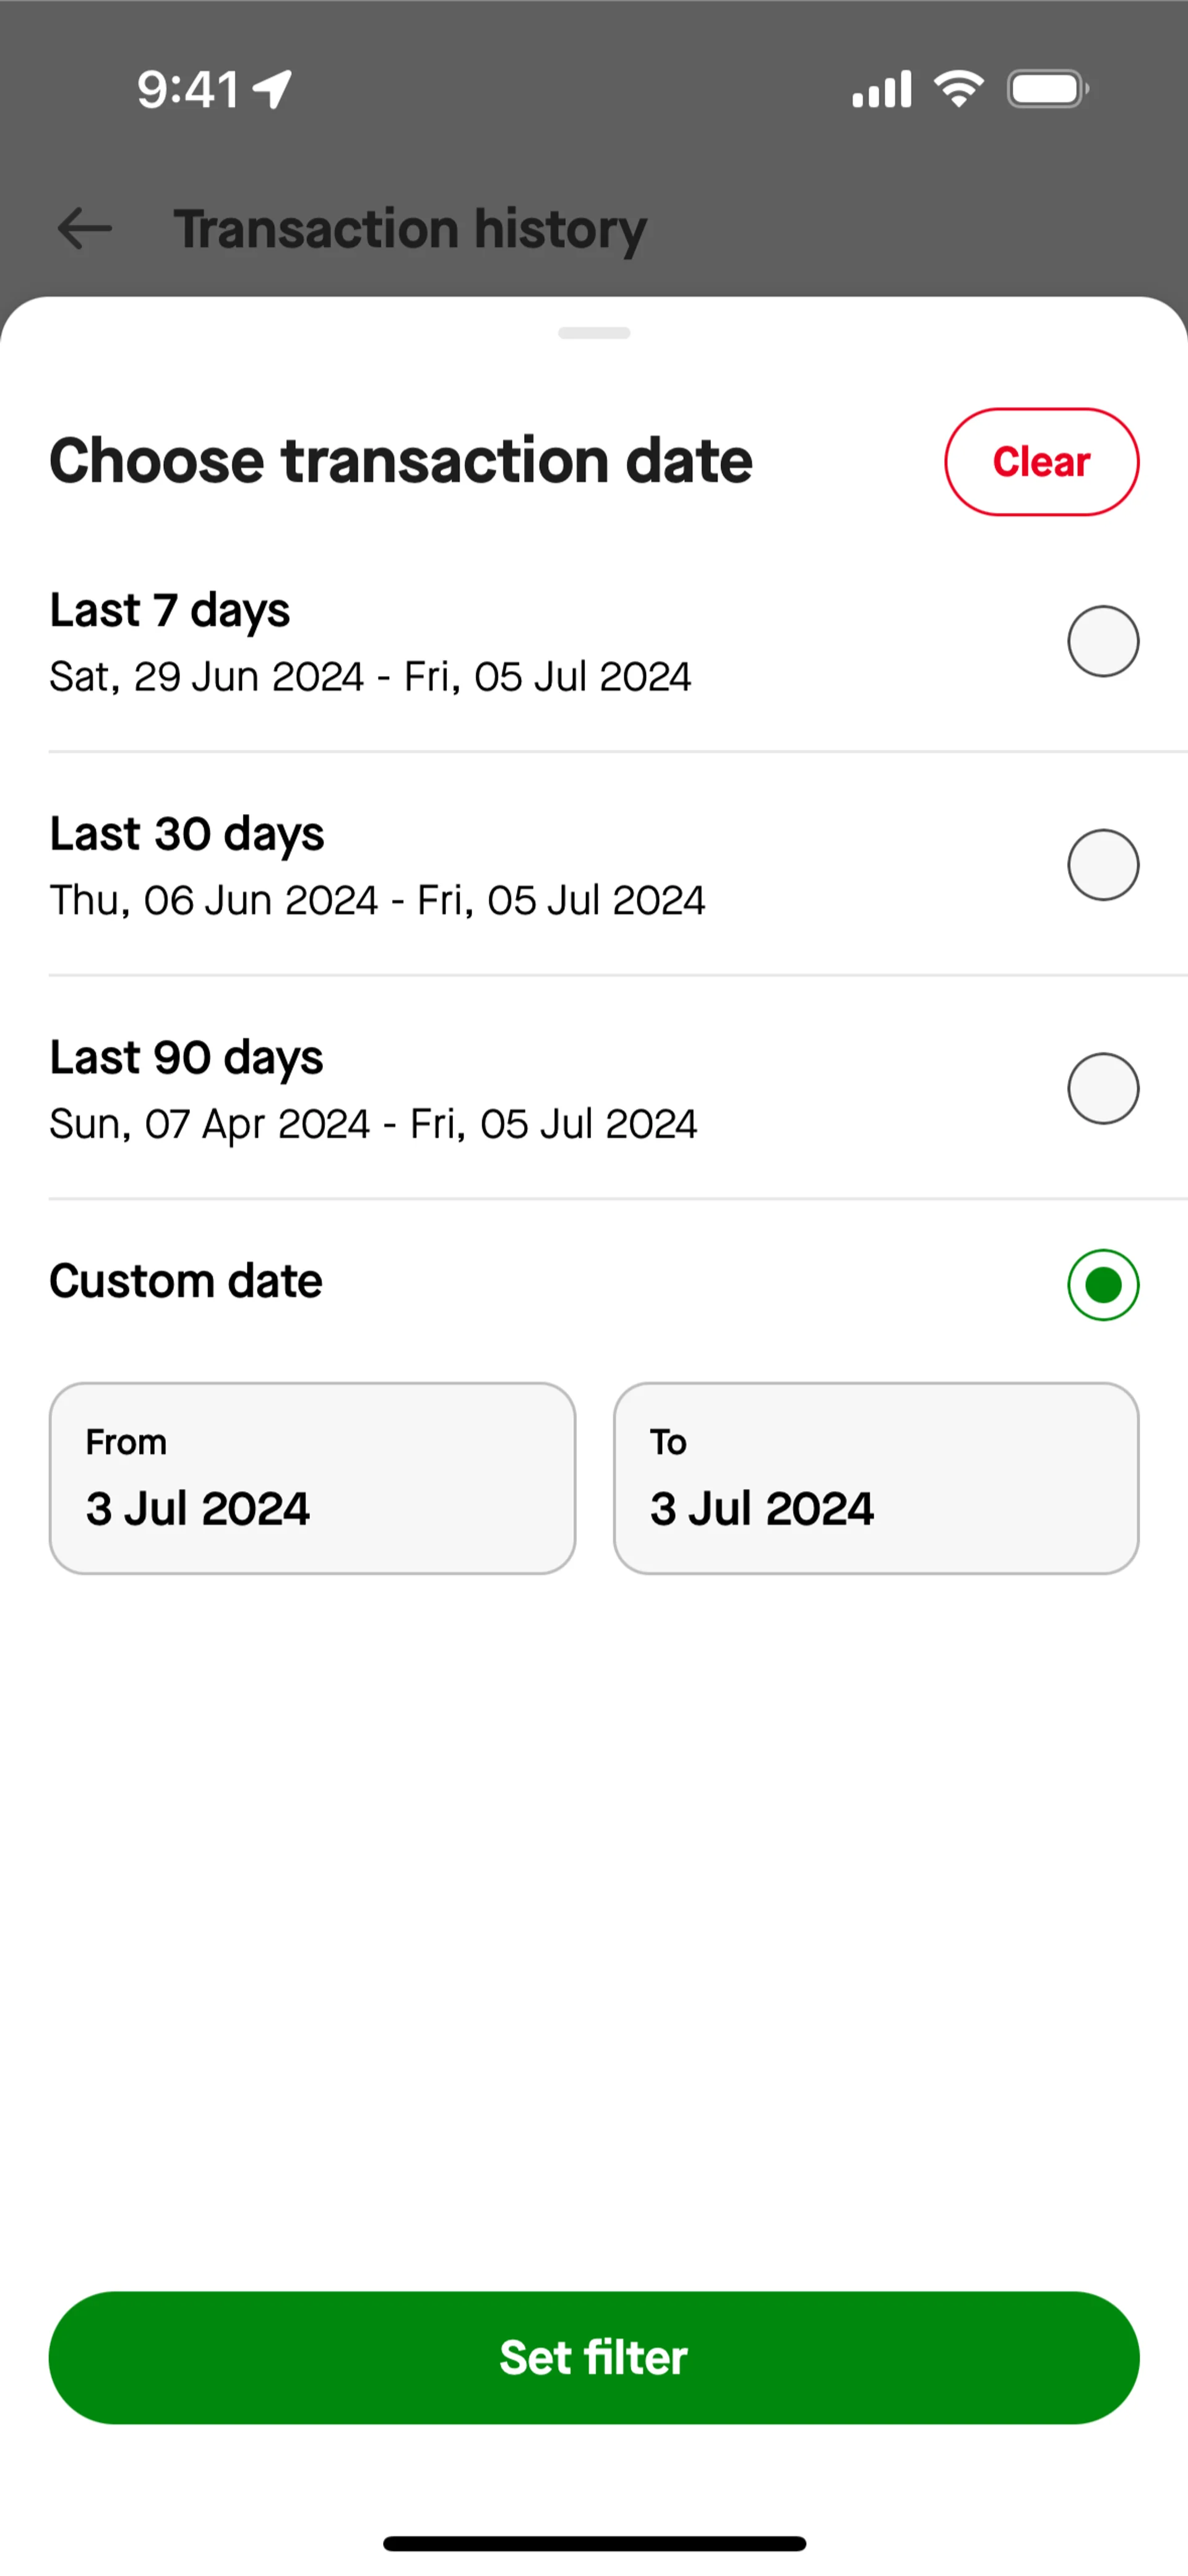
Task: Tap the Wi-Fi status icon
Action: point(958,89)
